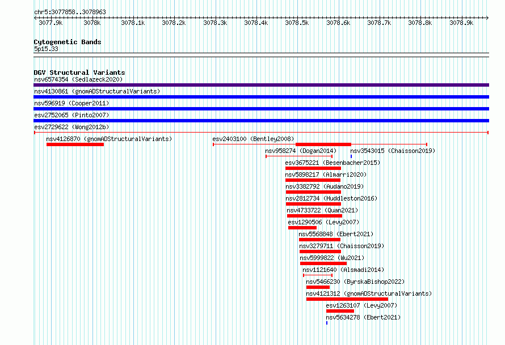Click the 3078.6k ruler tick label
Image resolution: width=505 pixels, height=345 pixels.
tap(338, 23)
